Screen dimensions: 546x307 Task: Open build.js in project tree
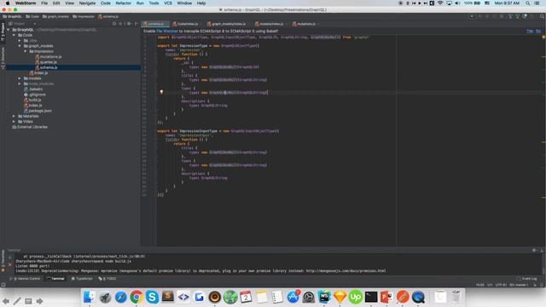(x=32, y=100)
